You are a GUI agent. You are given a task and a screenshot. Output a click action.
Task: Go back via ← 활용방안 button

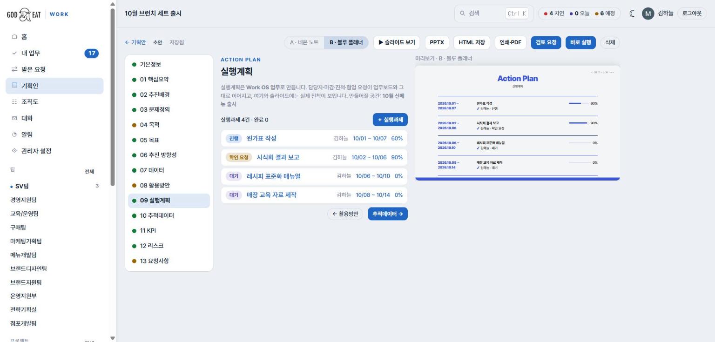click(x=345, y=214)
